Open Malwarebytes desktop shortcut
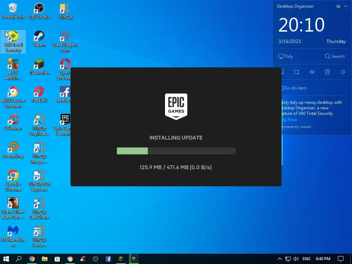The image size is (352, 264). [13, 236]
